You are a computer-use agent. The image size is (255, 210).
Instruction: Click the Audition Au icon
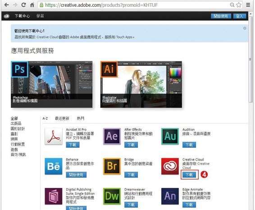pyautogui.click(x=170, y=136)
